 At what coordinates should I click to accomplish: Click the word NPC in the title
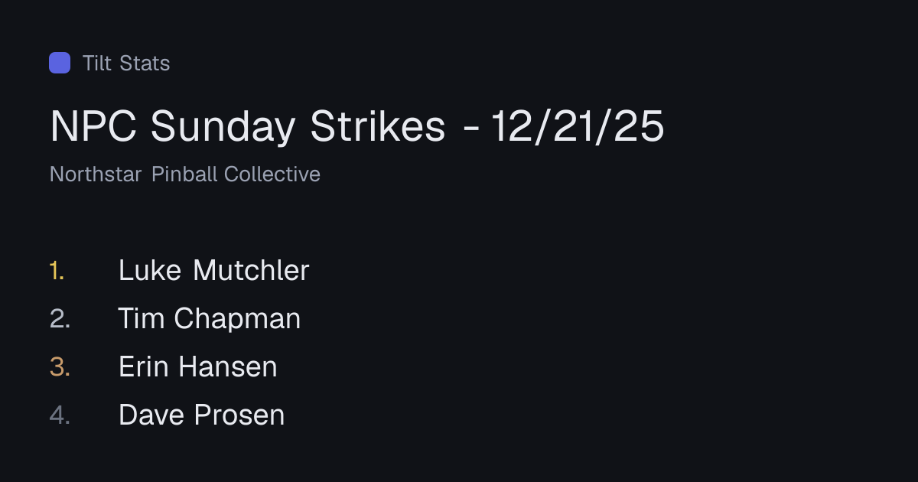94,126
